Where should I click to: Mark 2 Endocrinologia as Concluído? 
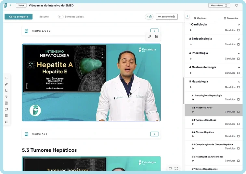239,45
